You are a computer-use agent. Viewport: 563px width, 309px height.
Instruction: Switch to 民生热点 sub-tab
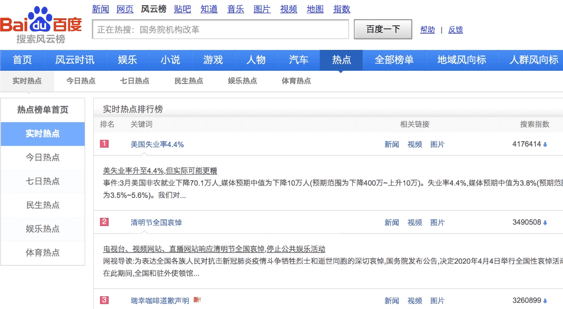tap(189, 81)
